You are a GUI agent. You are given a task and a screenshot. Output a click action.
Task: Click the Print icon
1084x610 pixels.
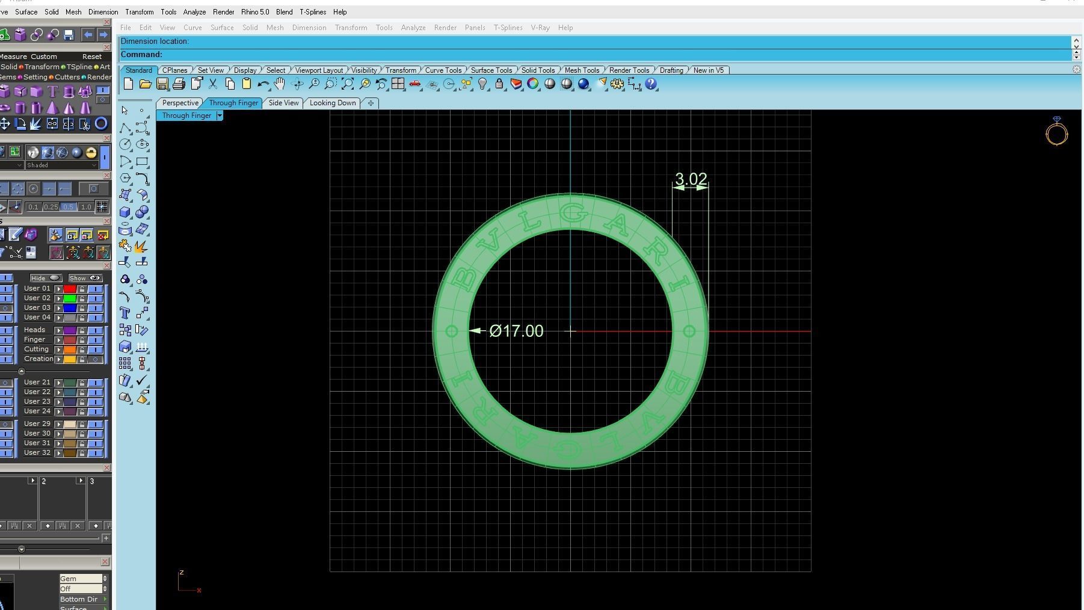pos(179,84)
